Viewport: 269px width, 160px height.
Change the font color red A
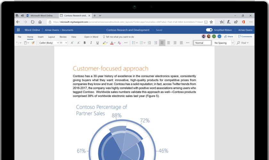tap(112, 43)
